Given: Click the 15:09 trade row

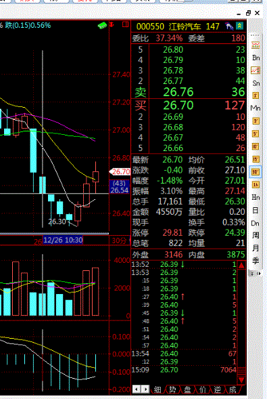Looking at the screenshot, I should point(184,370).
